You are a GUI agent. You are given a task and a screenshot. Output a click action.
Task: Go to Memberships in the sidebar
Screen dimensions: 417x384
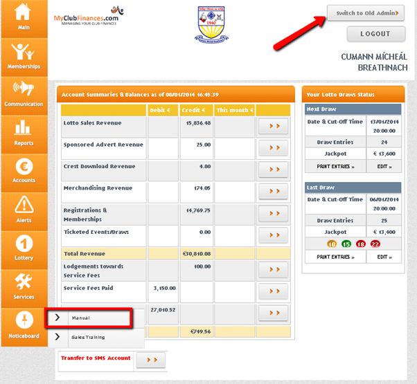24,56
